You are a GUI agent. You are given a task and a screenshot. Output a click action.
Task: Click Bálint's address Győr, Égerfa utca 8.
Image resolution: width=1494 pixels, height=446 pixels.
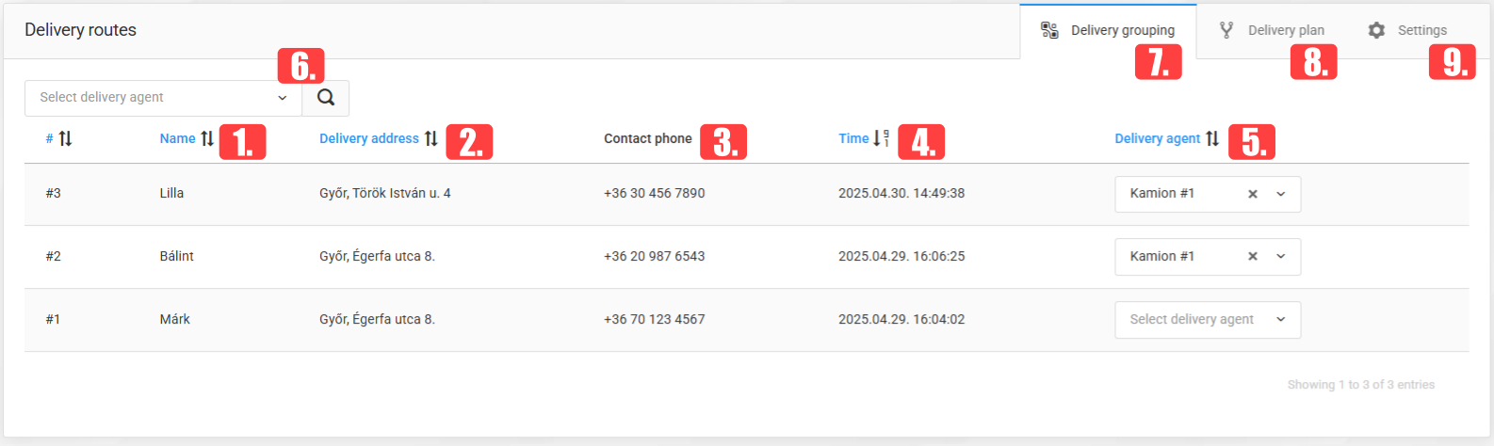377,256
